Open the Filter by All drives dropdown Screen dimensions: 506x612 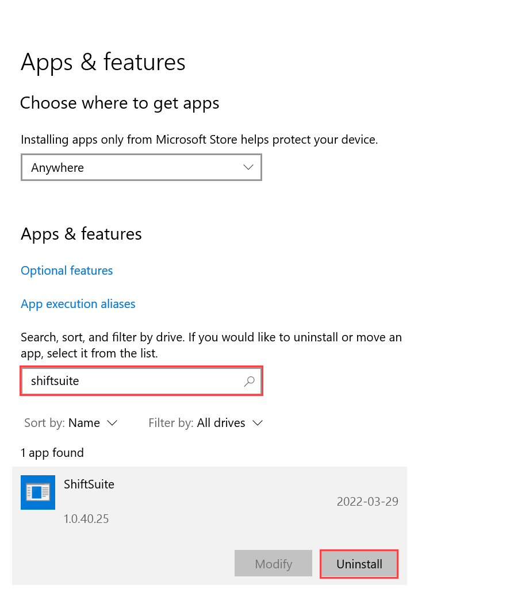(206, 423)
